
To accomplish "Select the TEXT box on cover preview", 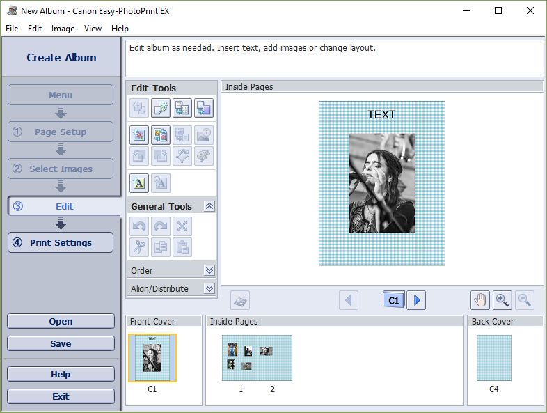I will (x=381, y=114).
